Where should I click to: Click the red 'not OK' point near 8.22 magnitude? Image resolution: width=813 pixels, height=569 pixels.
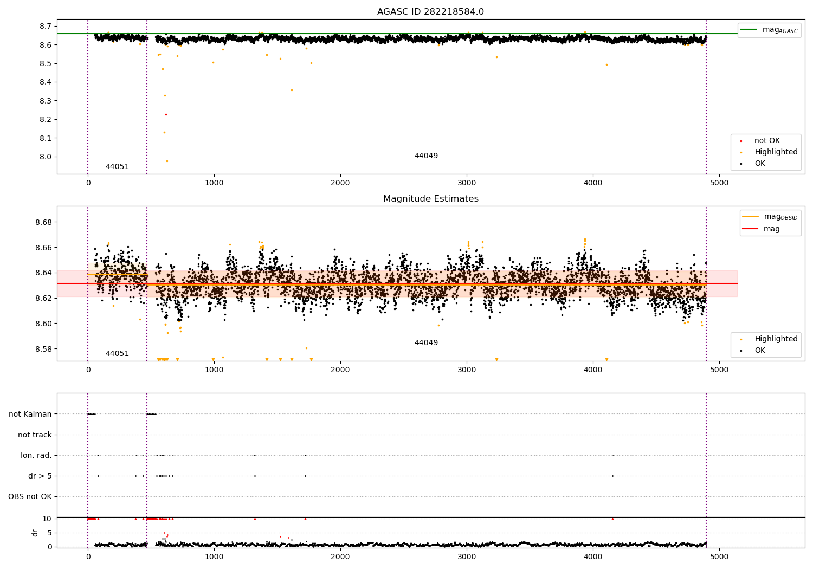coord(166,114)
